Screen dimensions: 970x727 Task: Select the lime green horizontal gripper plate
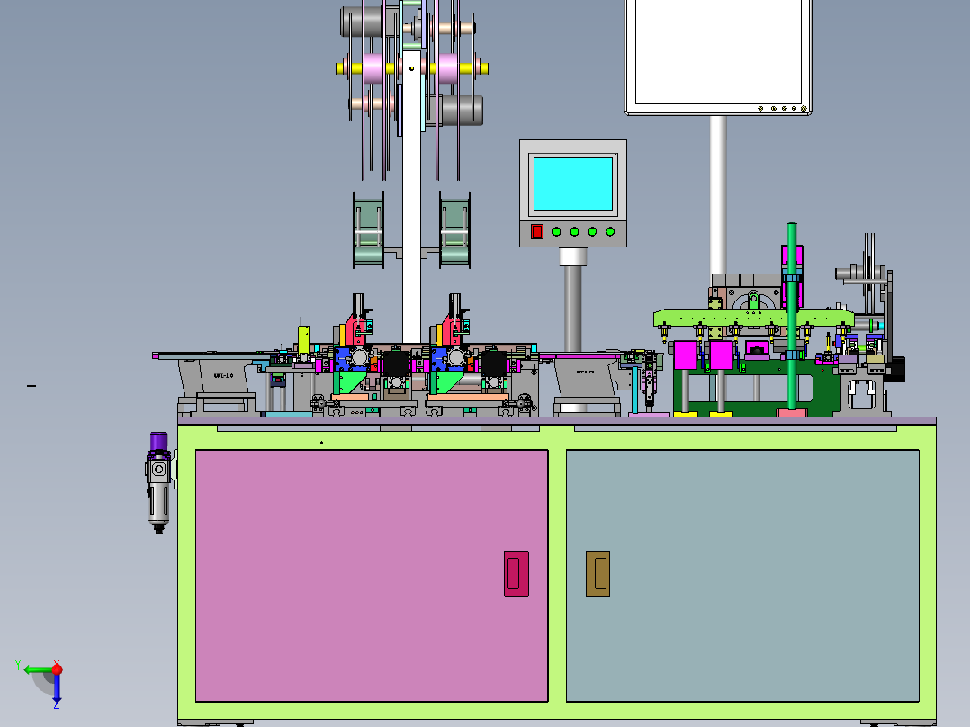(x=753, y=318)
